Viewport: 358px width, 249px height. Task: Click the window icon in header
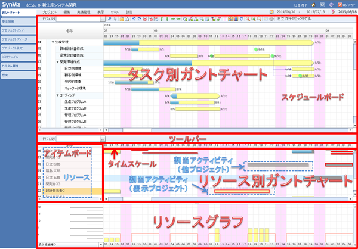point(322,5)
